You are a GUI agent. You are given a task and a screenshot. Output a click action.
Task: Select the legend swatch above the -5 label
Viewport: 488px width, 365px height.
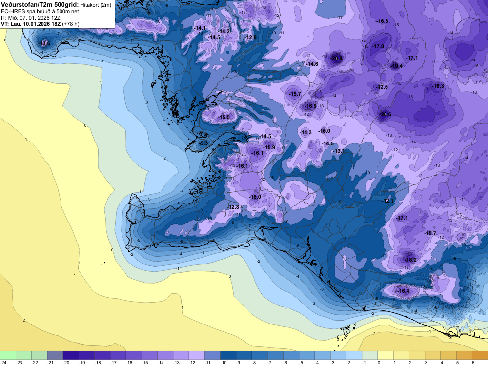(307, 355)
